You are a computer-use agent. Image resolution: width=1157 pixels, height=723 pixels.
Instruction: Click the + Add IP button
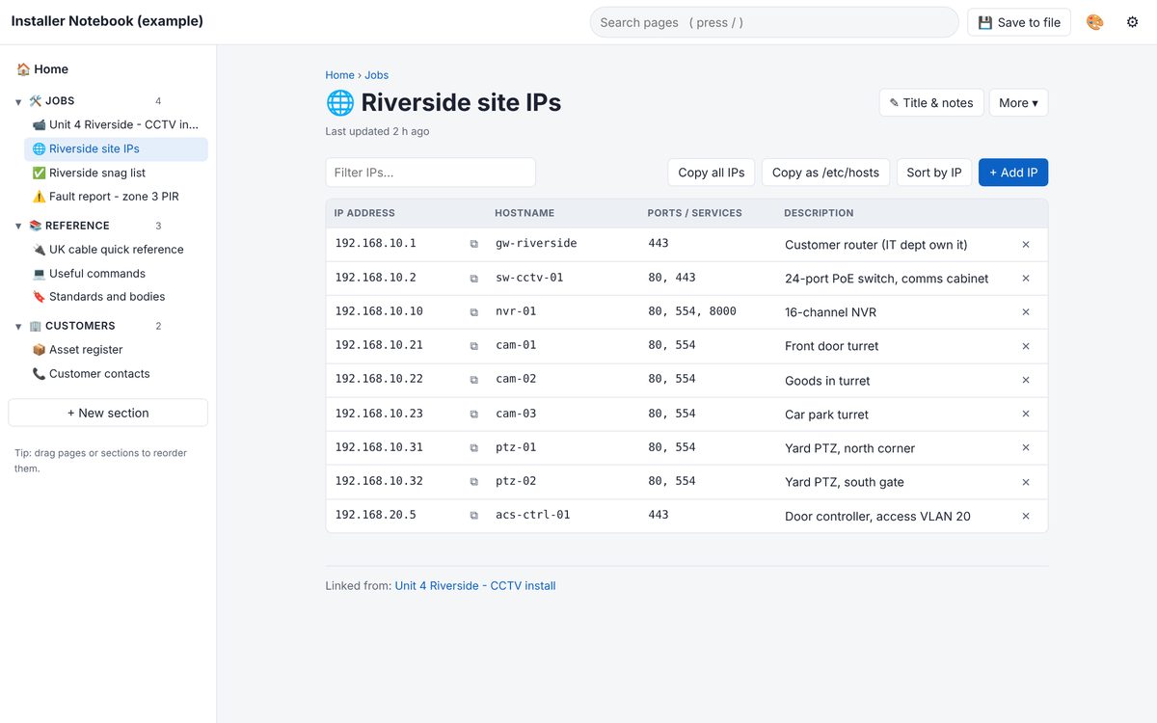tap(1013, 173)
